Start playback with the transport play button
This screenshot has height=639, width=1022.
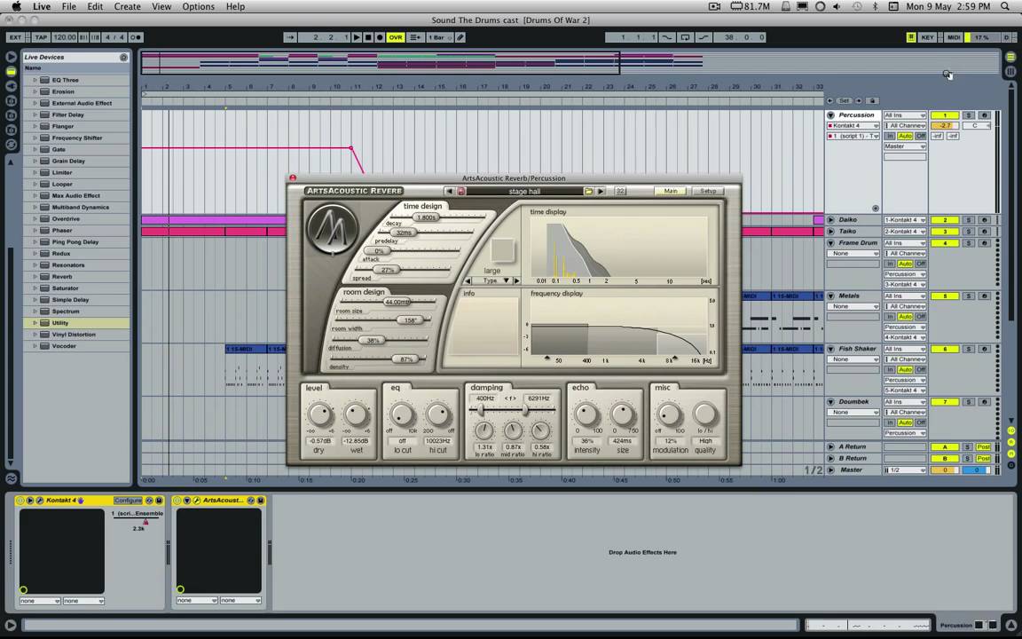click(357, 37)
